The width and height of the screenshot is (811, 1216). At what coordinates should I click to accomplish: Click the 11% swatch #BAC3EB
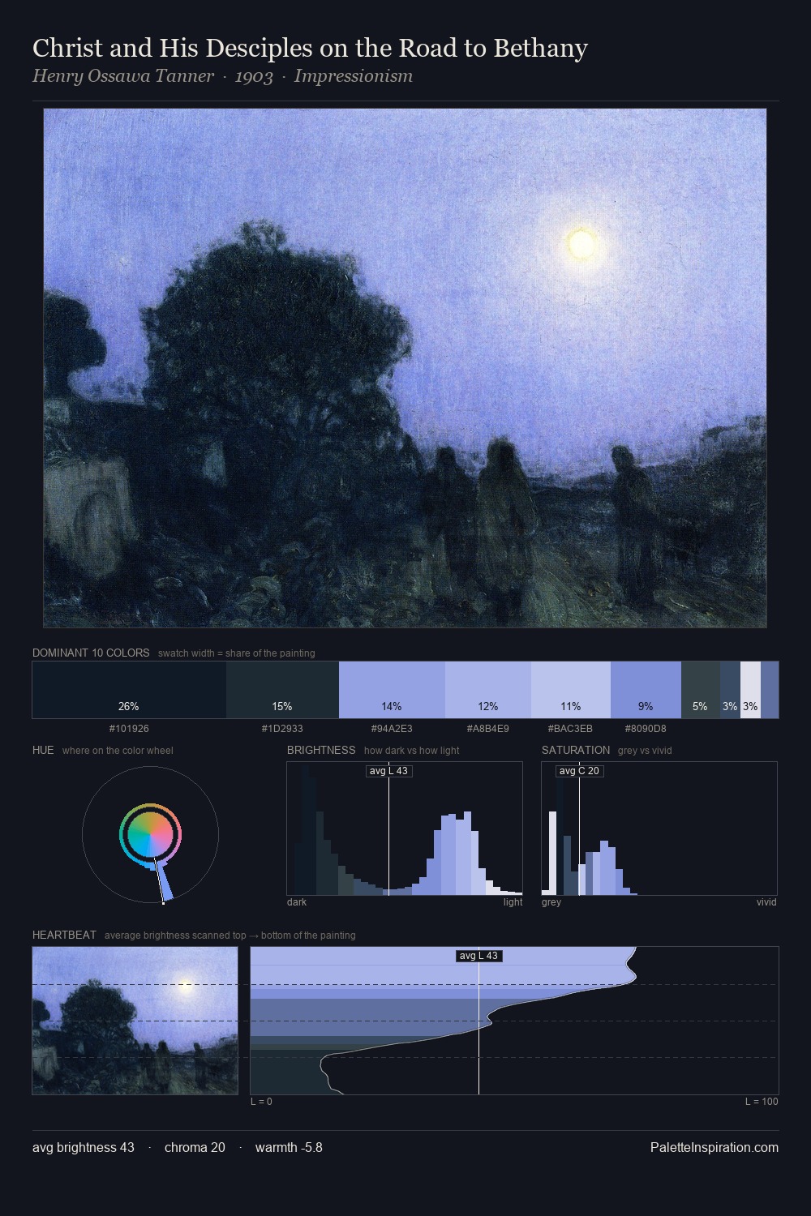[571, 690]
